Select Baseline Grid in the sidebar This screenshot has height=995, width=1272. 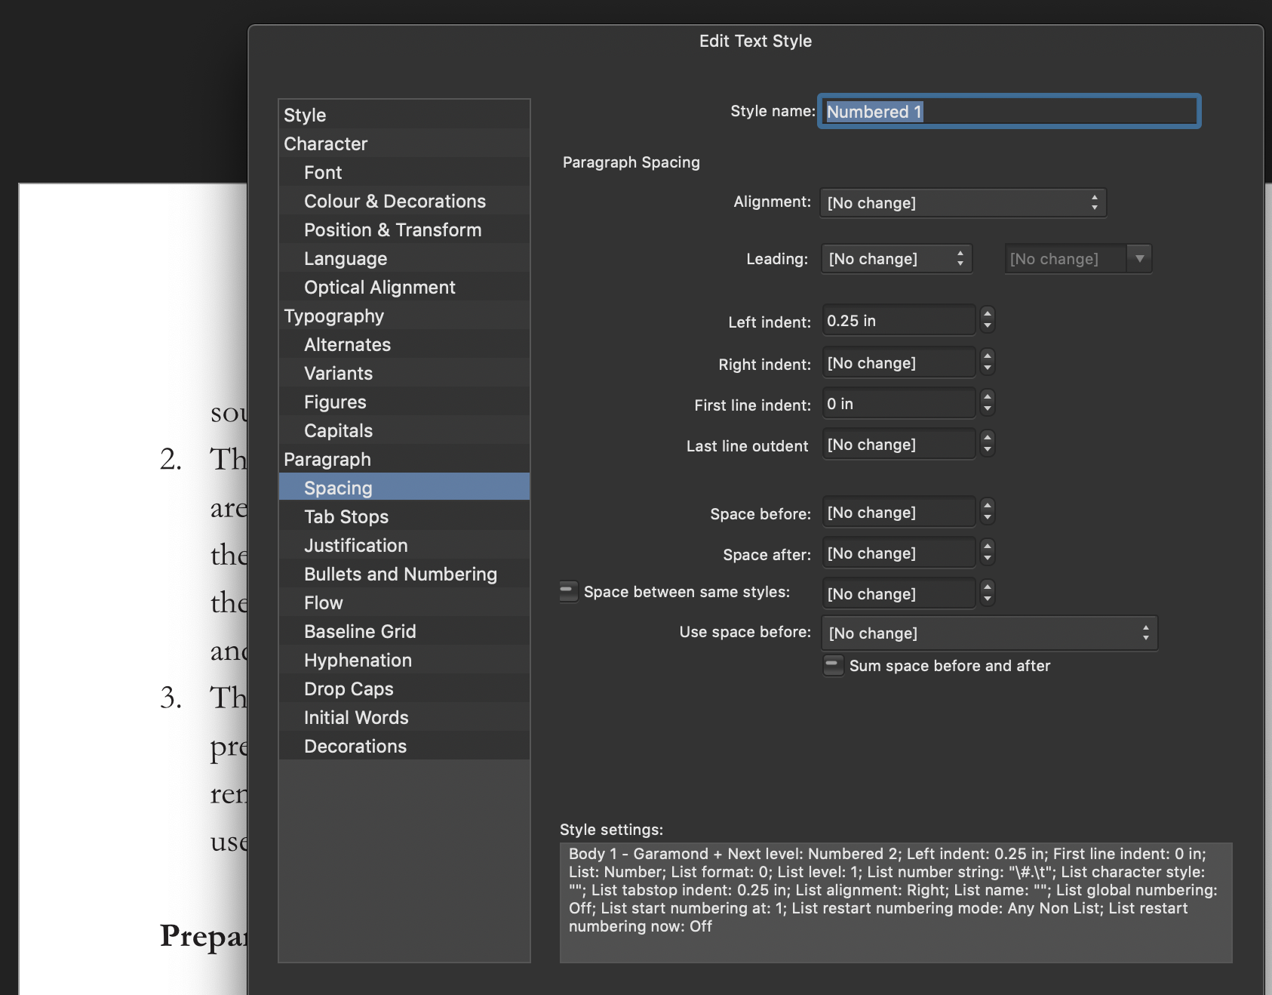coord(360,631)
